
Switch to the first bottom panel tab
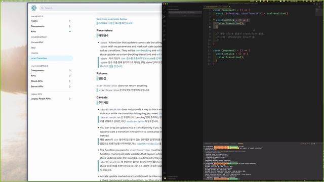coord(208,144)
